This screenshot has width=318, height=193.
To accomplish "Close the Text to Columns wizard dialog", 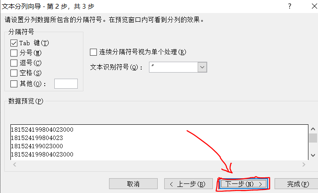I will tap(315, 6).
